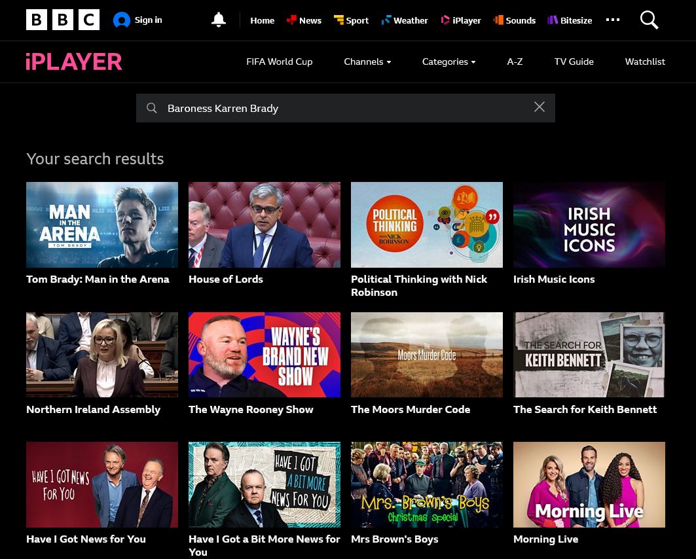
Task: Click 'Irish Music Icons' title text
Action: [554, 279]
